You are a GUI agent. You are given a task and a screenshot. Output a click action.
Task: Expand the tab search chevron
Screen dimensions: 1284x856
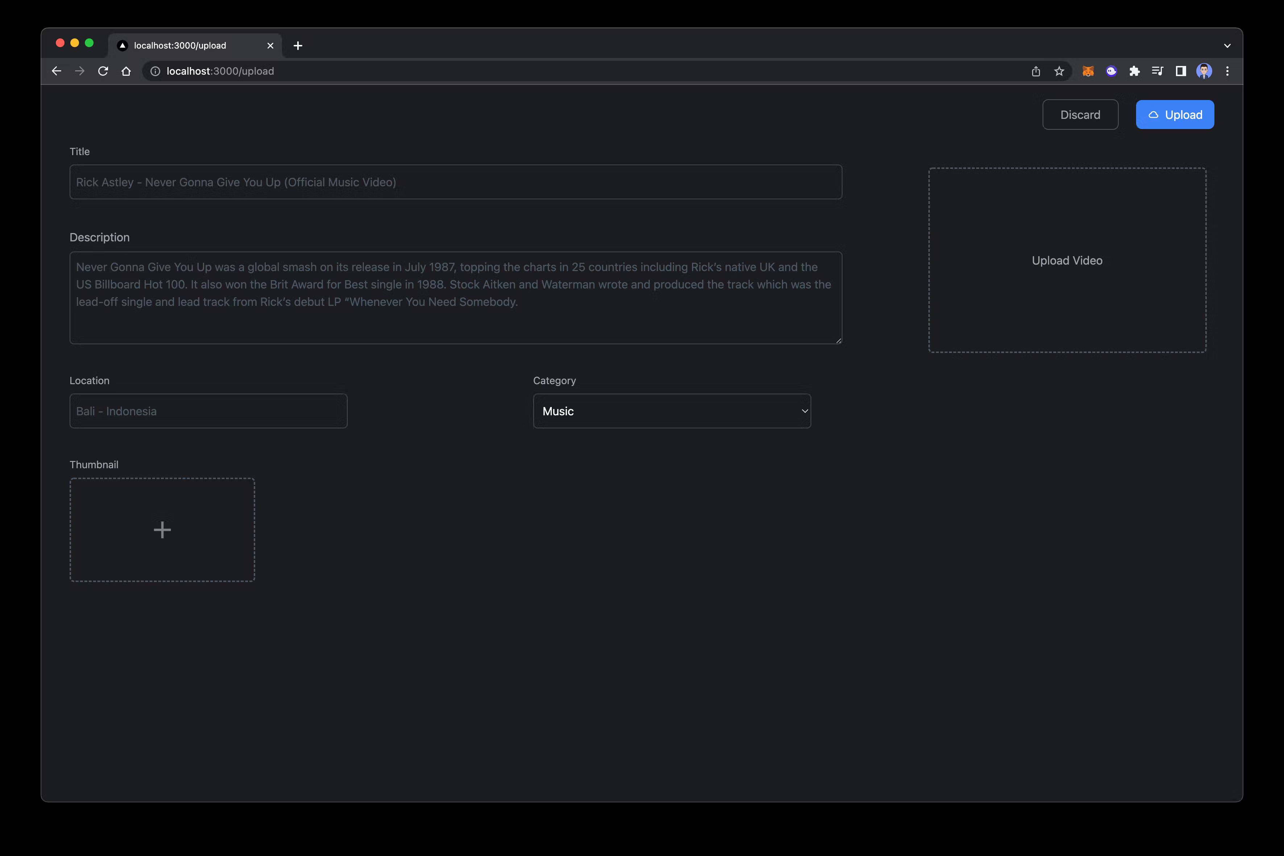pos(1227,45)
